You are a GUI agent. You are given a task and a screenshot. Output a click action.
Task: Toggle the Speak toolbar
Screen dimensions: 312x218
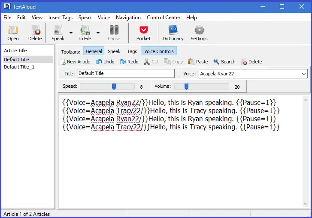pos(114,51)
